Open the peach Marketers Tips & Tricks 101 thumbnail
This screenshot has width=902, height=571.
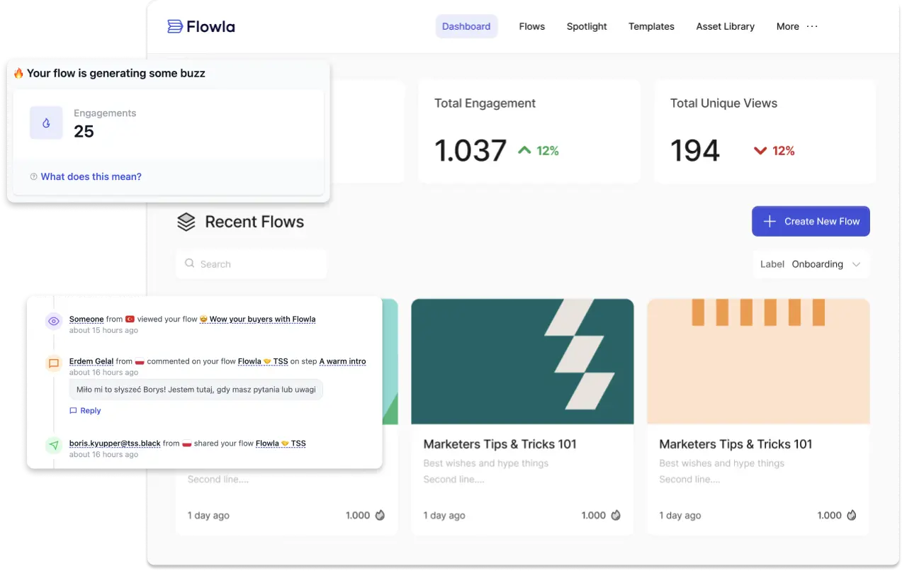click(758, 361)
